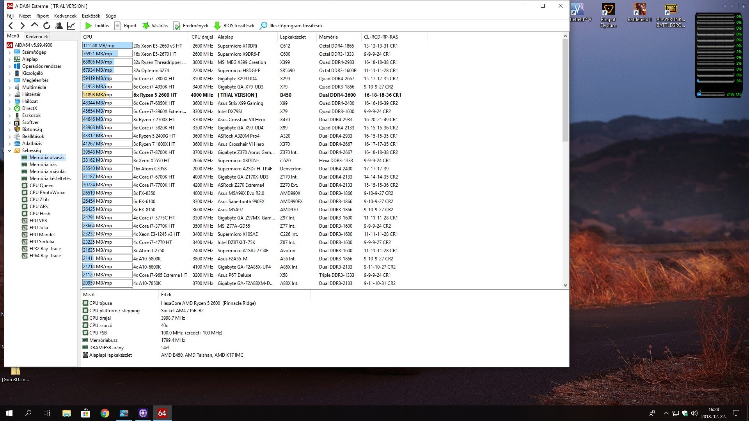Expand the Háttértár tree node
The image size is (749, 421).
[10, 94]
